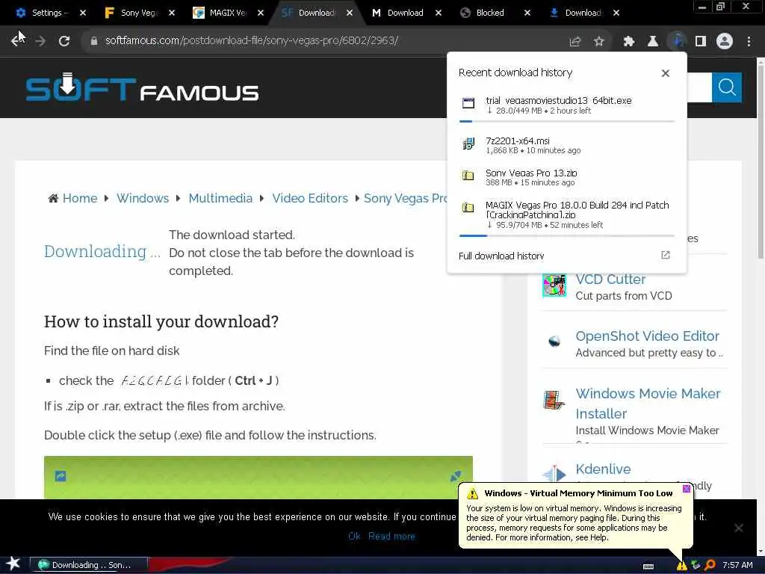
Task: Click the blue search magnifier button
Action: (727, 87)
